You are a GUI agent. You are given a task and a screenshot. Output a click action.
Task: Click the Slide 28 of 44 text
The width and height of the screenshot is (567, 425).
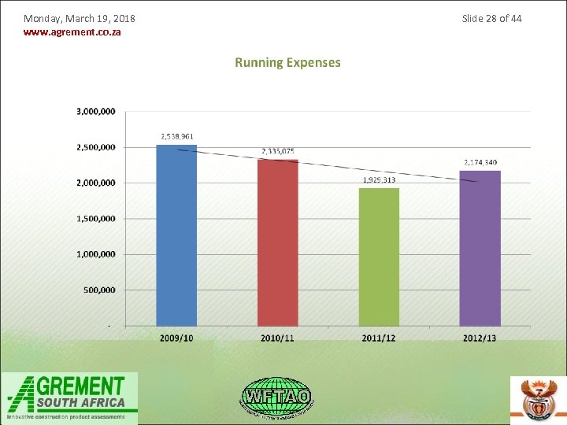pos(491,18)
